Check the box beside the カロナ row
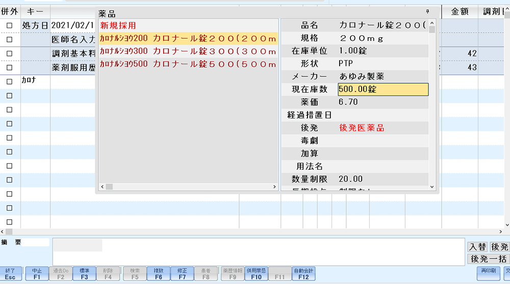Image resolution: width=510 pixels, height=284 pixels. [9, 81]
